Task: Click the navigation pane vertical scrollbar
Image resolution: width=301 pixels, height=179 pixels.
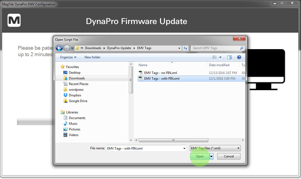Action: pos(131,80)
